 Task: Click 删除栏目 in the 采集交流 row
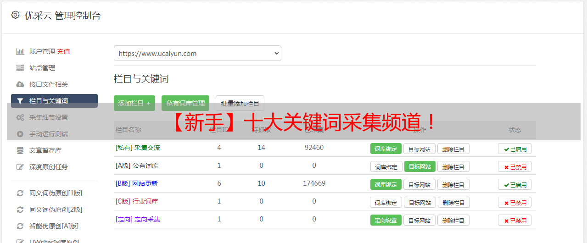coord(453,149)
